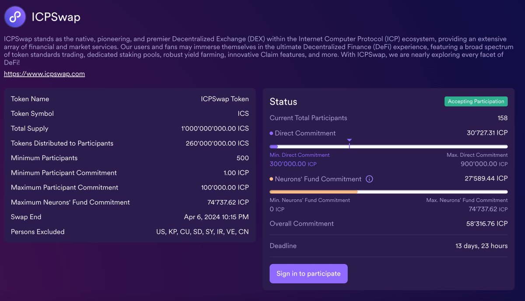
Task: Select the Direct Commitment row
Action: click(x=388, y=133)
